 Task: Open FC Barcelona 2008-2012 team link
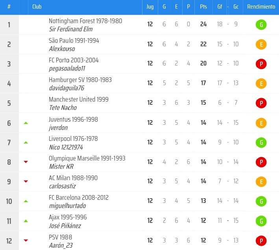coord(78,197)
